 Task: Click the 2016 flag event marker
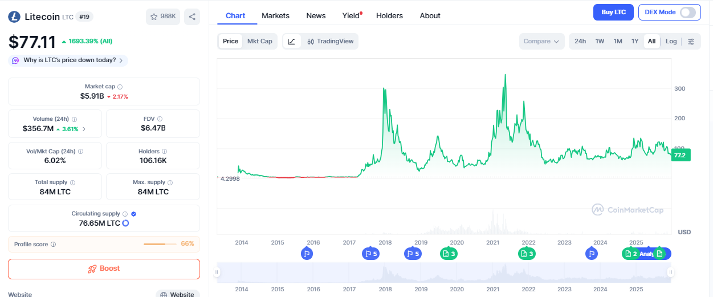coord(307,254)
